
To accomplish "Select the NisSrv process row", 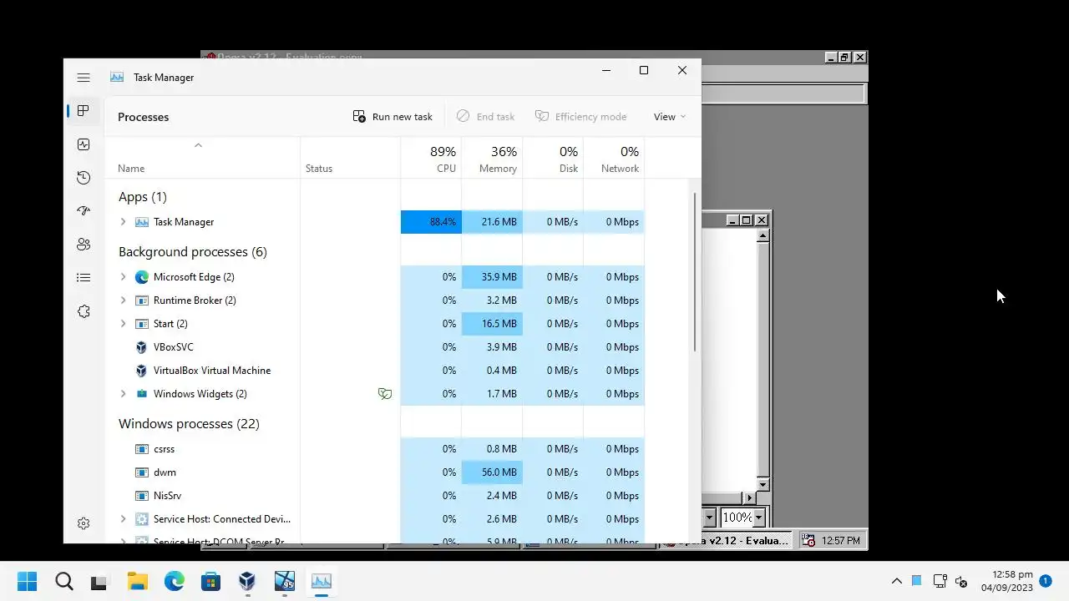I will pyautogui.click(x=374, y=496).
